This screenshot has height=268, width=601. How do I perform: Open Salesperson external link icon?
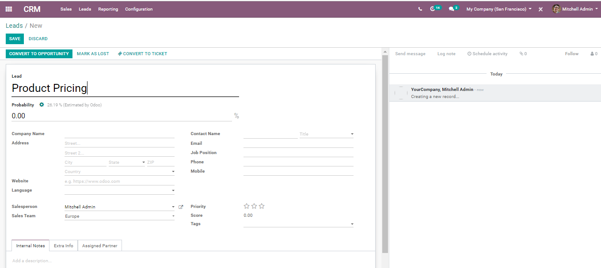click(181, 207)
